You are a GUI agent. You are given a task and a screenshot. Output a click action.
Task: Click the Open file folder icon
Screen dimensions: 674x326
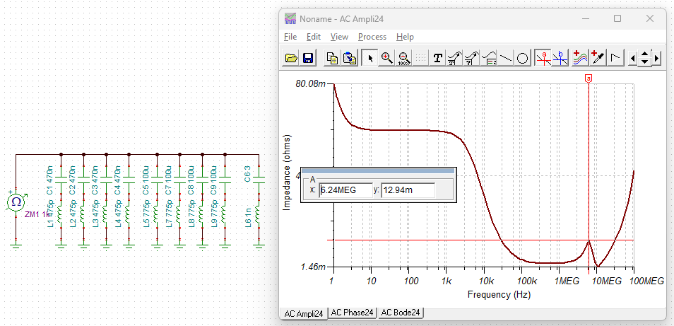coord(292,58)
